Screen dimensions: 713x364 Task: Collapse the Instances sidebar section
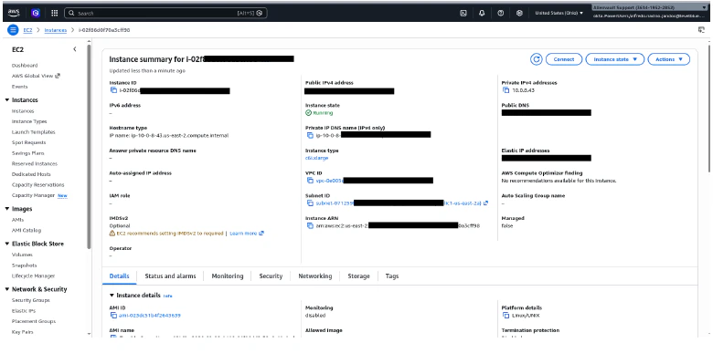[7, 100]
